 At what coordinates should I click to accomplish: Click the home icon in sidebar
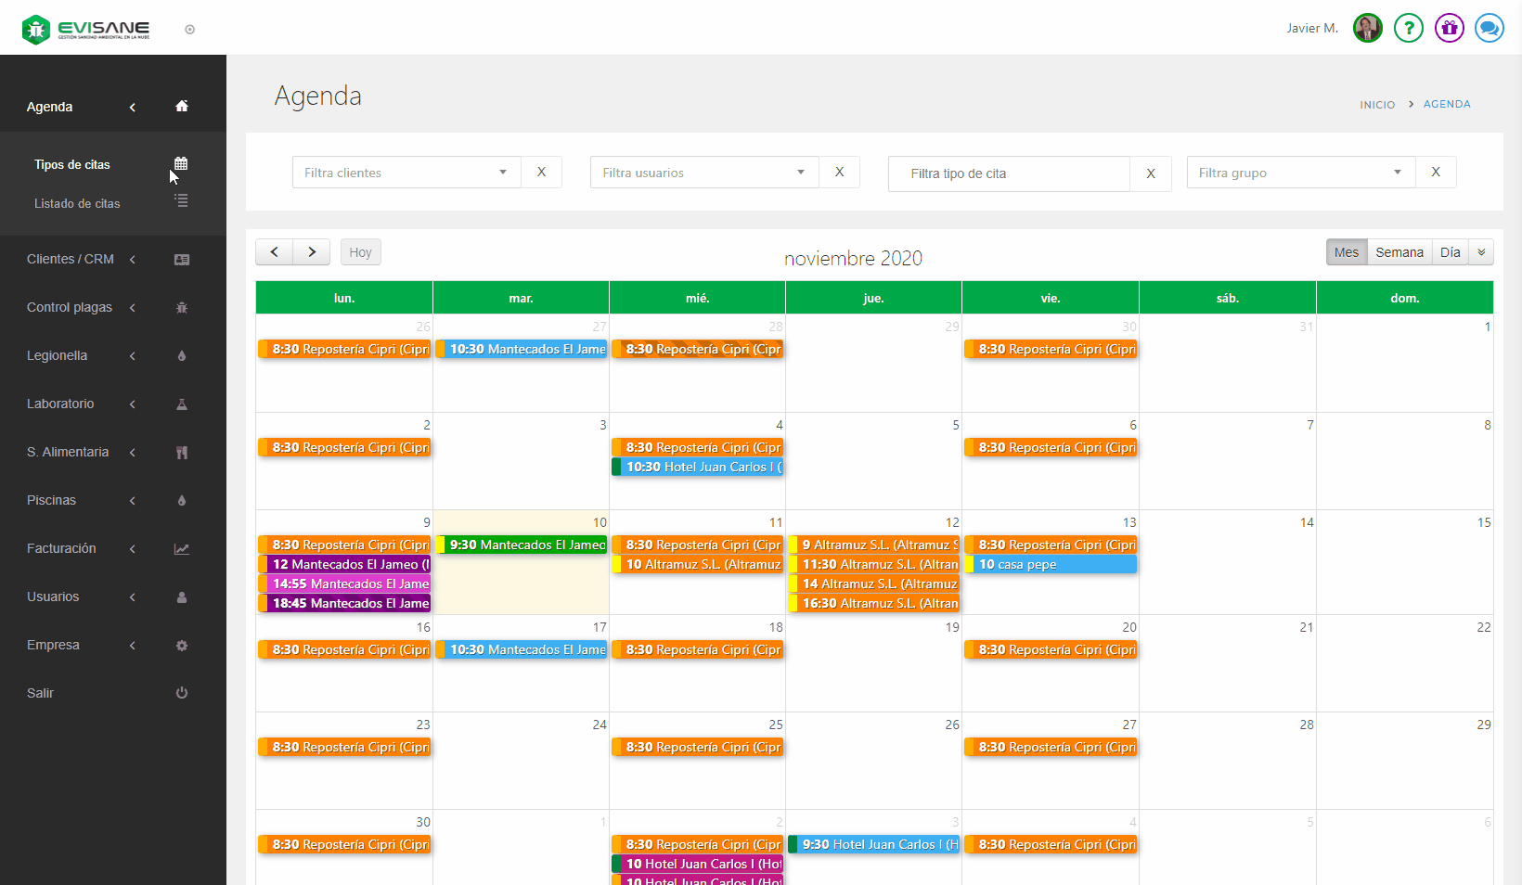(182, 107)
